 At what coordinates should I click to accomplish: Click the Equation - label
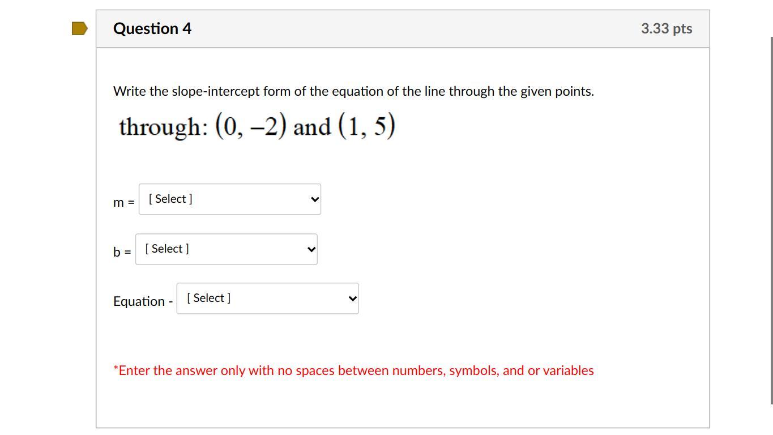[143, 301]
